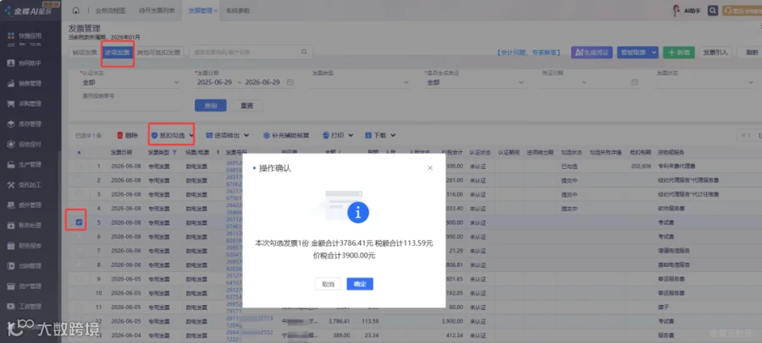Open the AI助手 avatar
This screenshot has width=762, height=343.
676,10
